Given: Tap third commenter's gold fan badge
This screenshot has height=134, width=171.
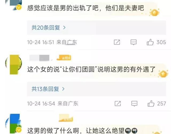Looking at the screenshot, I should 66,118.
